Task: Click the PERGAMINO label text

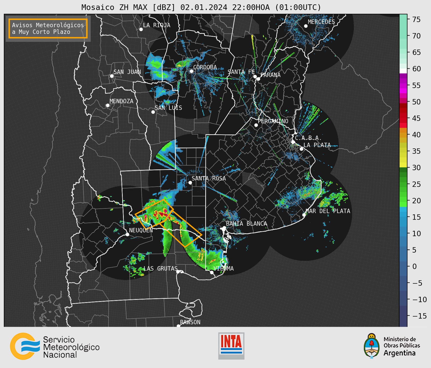Action: click(273, 121)
